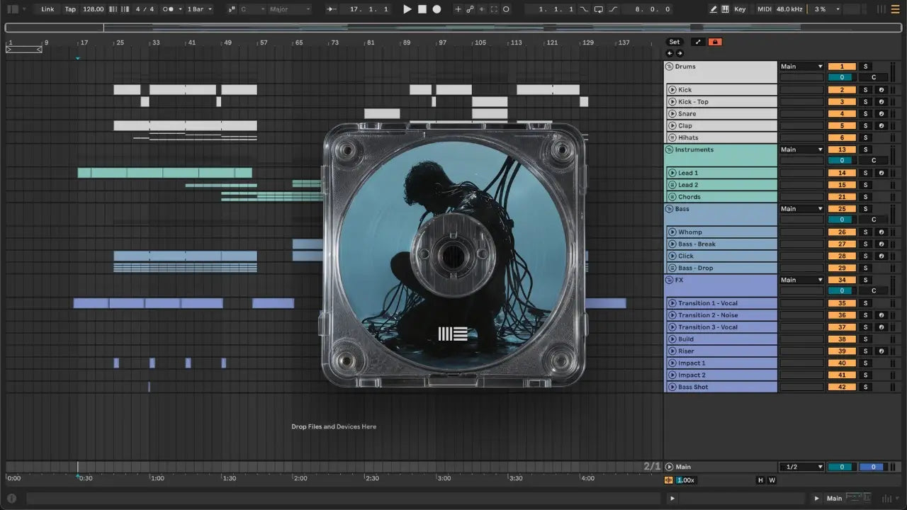907x510 pixels.
Task: Click the Drums group volume value
Action: tap(842, 77)
